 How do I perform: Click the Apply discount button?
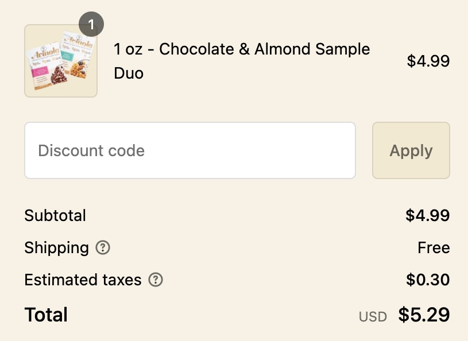pyautogui.click(x=411, y=150)
